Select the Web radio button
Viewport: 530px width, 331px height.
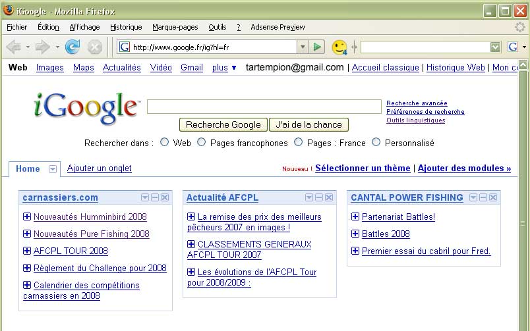[x=165, y=142]
